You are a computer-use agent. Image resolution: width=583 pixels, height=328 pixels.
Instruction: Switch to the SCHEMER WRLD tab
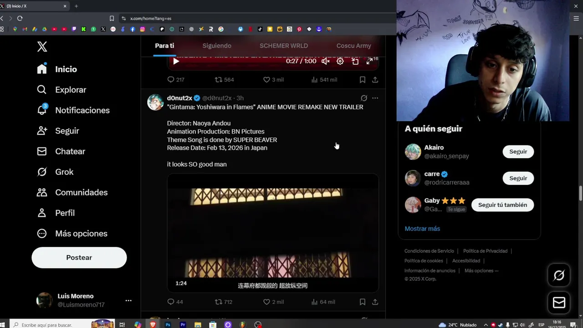[284, 46]
